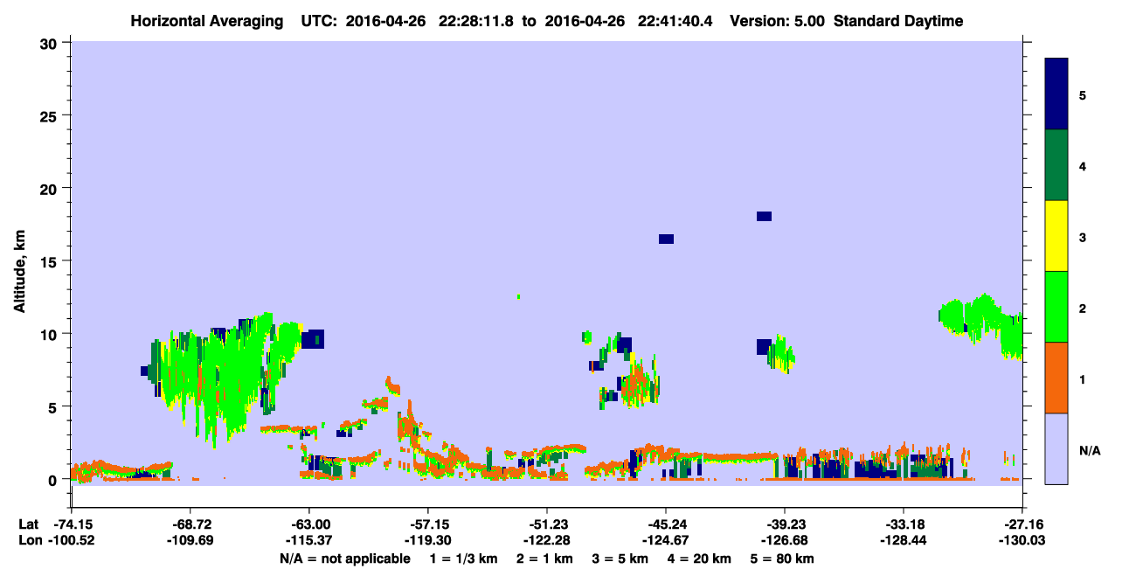Click the 20 km altitude tick label
This screenshot has height=583, width=1136.
(51, 189)
